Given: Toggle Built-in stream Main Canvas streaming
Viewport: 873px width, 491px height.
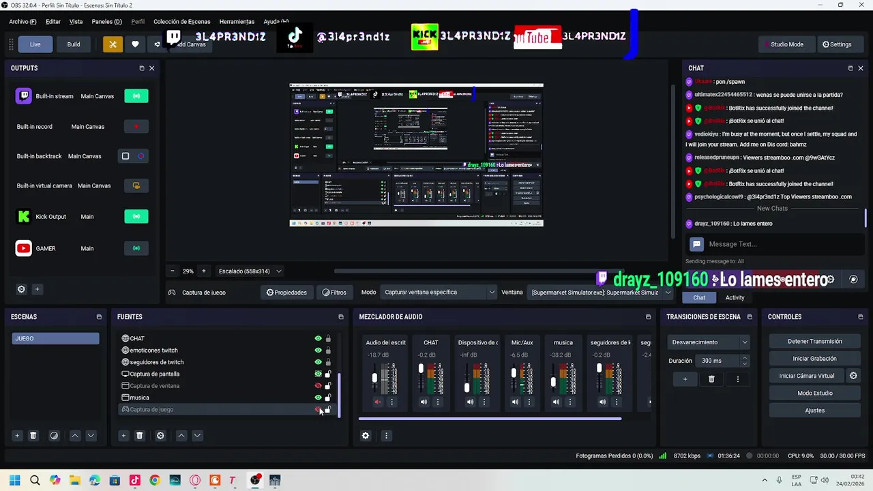Looking at the screenshot, I should coord(136,96).
